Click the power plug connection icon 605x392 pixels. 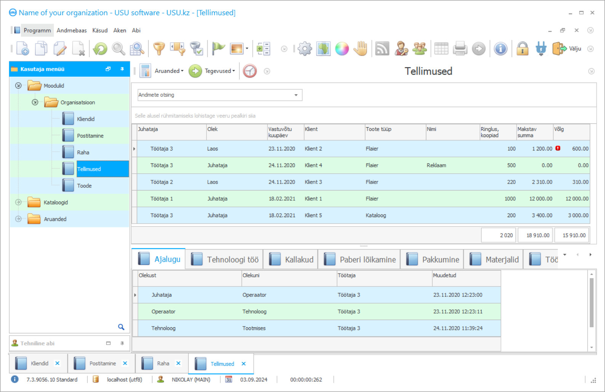point(541,49)
